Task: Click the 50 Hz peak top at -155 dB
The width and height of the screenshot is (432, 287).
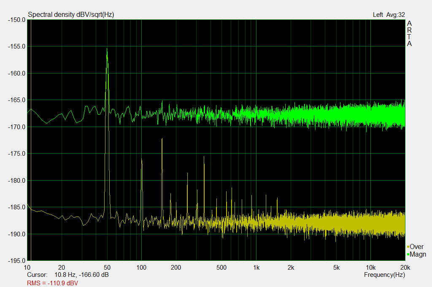Action: point(107,49)
